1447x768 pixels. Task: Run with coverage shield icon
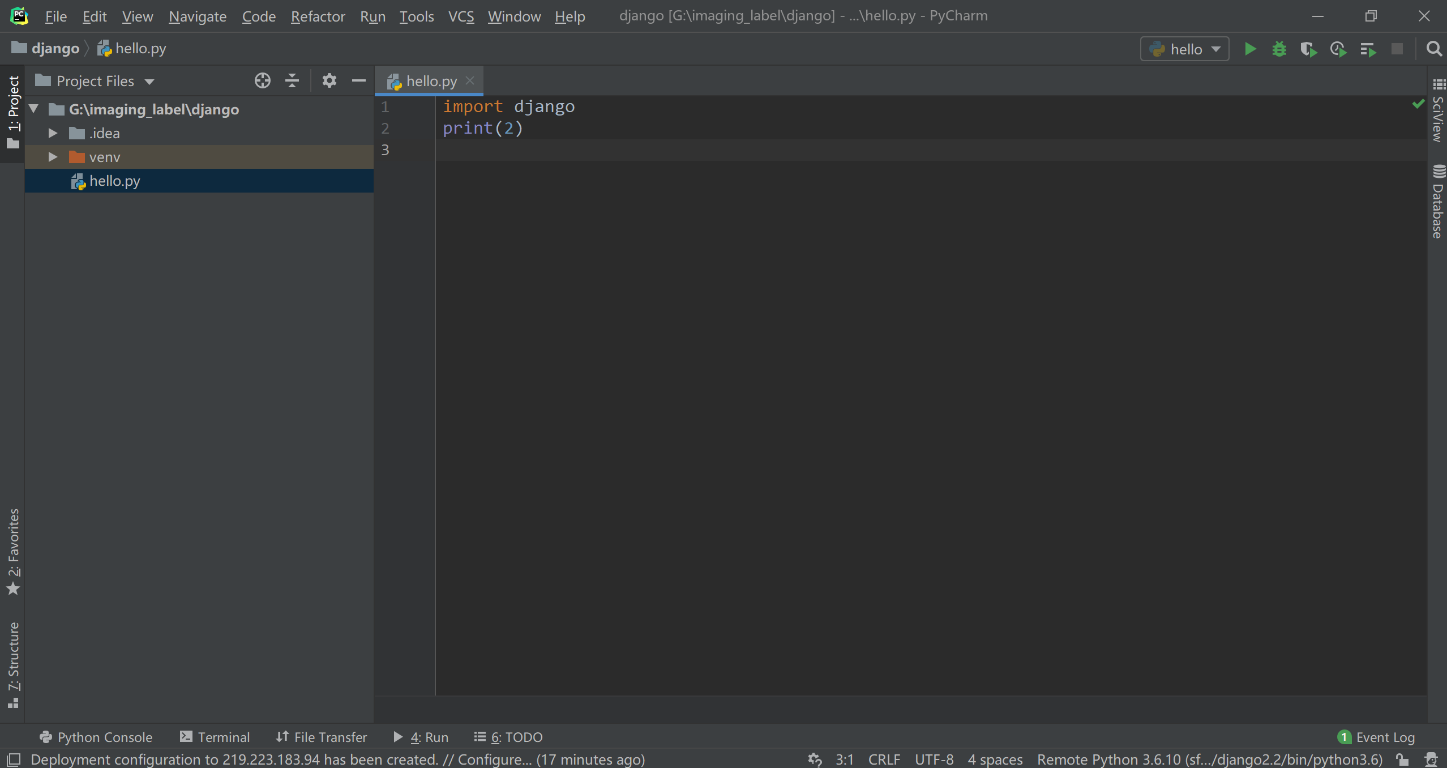click(x=1308, y=49)
